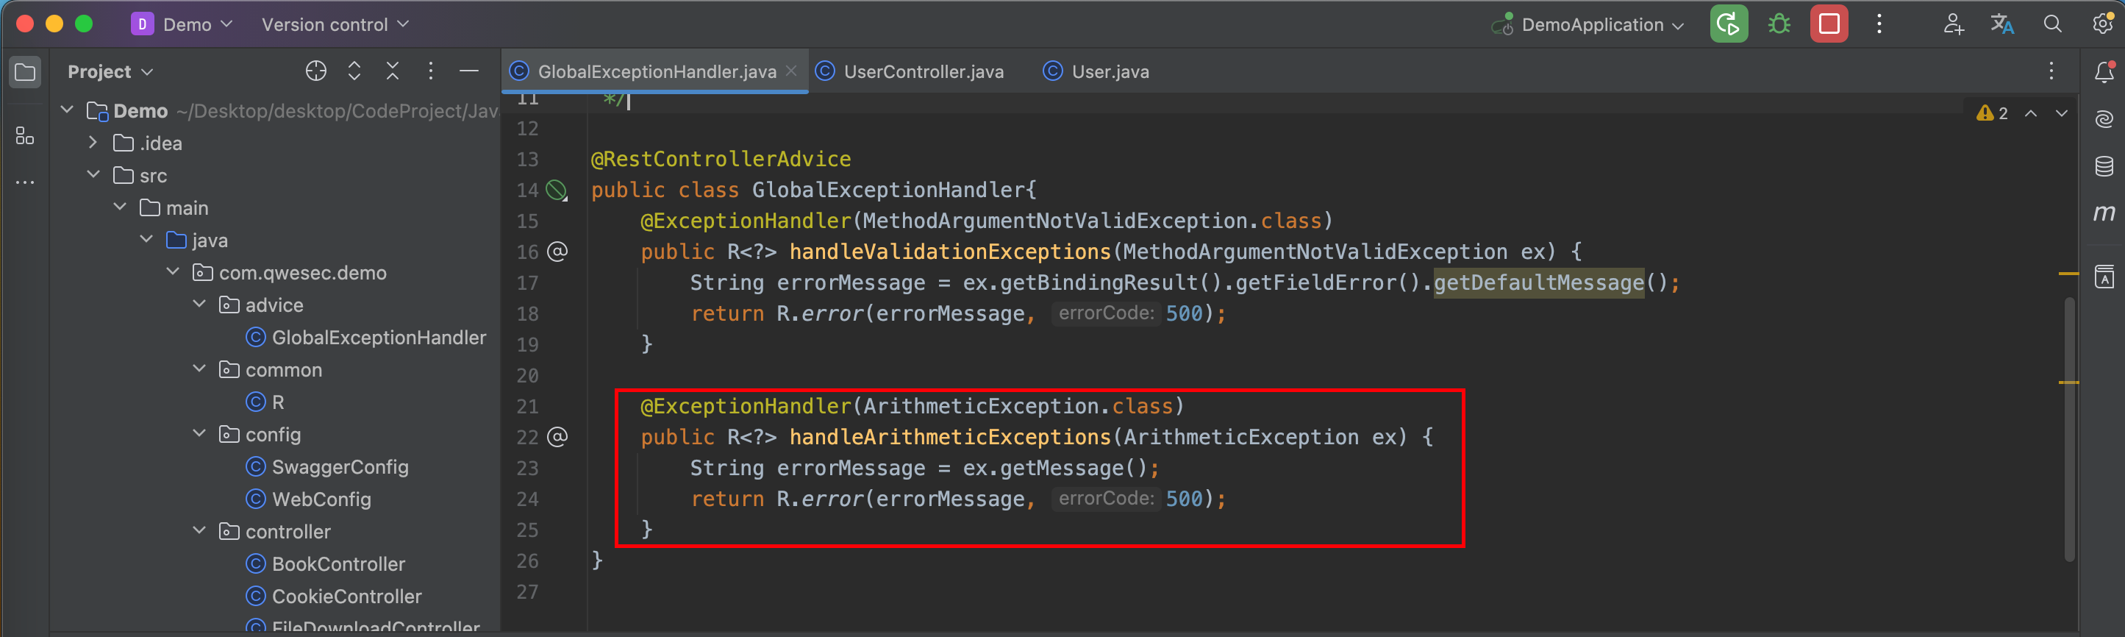Switch to UserController.java tab

910,72
